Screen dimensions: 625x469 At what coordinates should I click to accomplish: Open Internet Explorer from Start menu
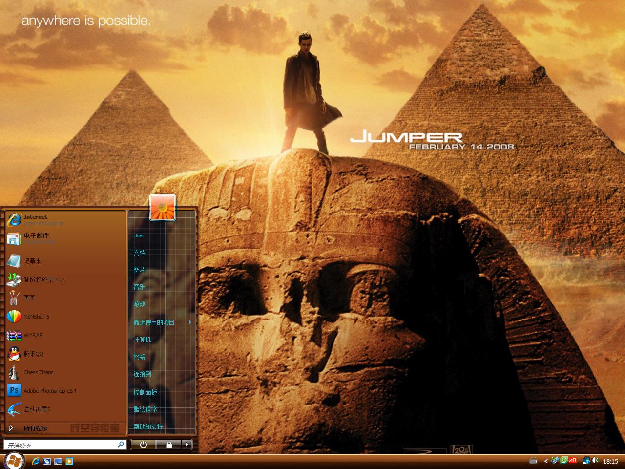[x=65, y=219]
